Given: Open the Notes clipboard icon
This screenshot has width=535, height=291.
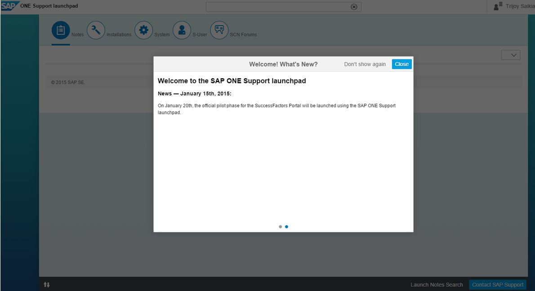Looking at the screenshot, I should coord(61,31).
